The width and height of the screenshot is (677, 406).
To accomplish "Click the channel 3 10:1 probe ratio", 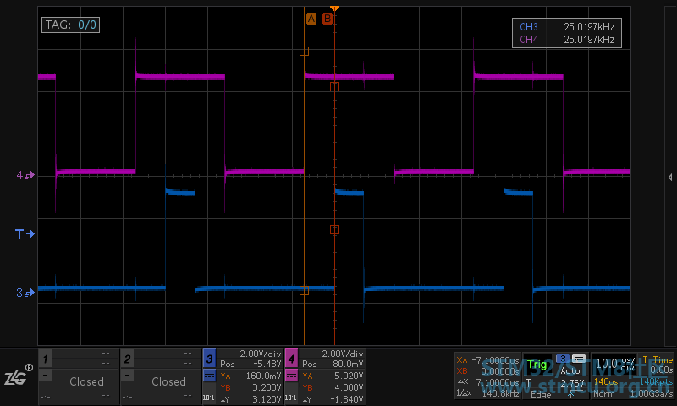I will pos(209,398).
